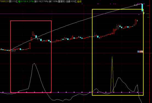This screenshot has height=103, width=152.
Task: Click the orange icon beside red 涨 button
Action: point(142,52)
